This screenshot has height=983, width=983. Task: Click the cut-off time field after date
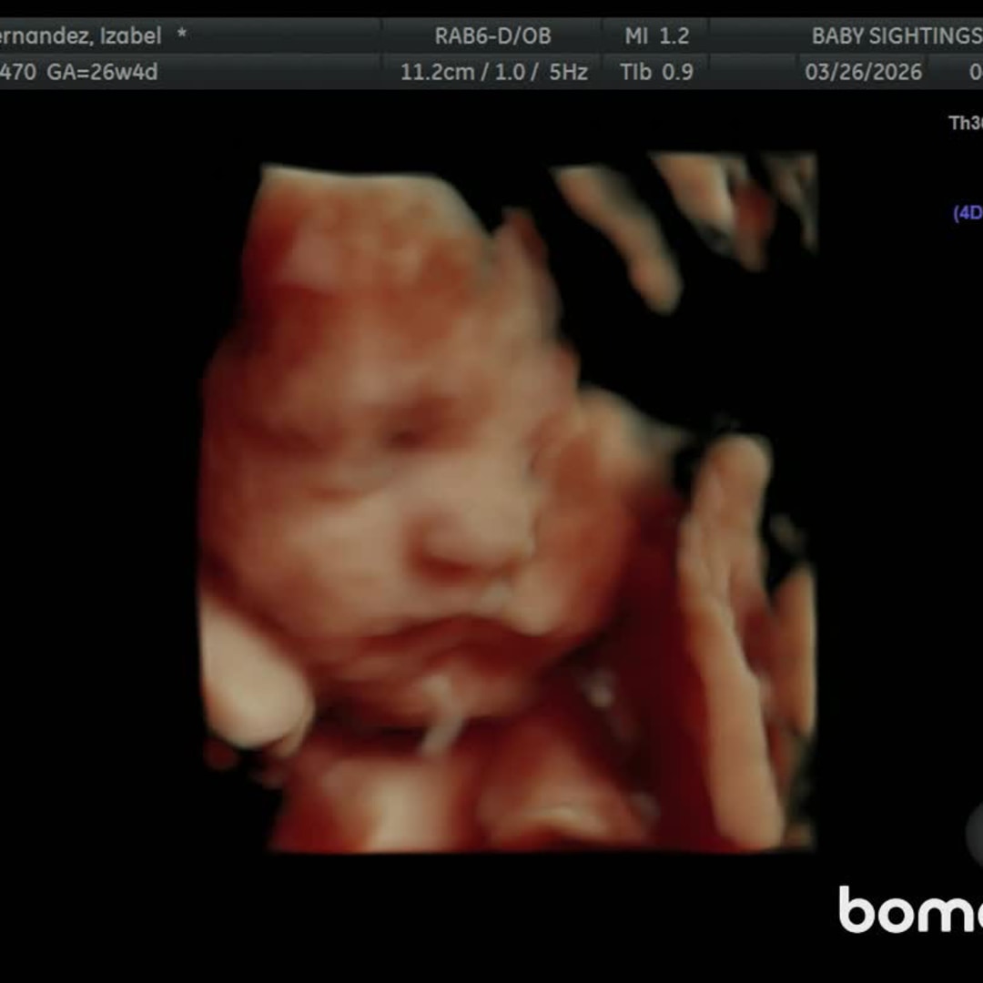974,72
